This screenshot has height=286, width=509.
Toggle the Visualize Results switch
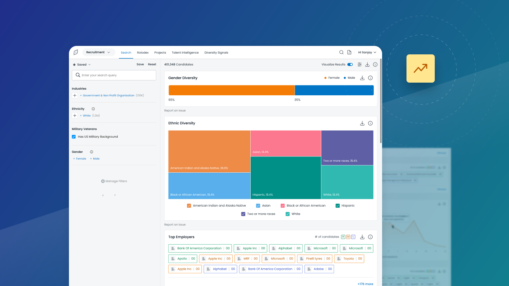(350, 65)
